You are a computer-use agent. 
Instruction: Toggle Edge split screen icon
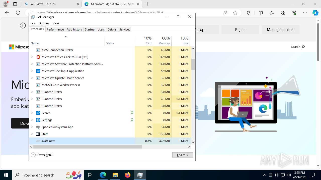[x=261, y=13]
